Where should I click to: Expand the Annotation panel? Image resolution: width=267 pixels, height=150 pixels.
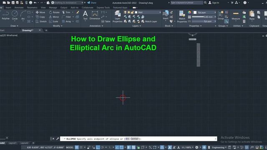pos(96,26)
